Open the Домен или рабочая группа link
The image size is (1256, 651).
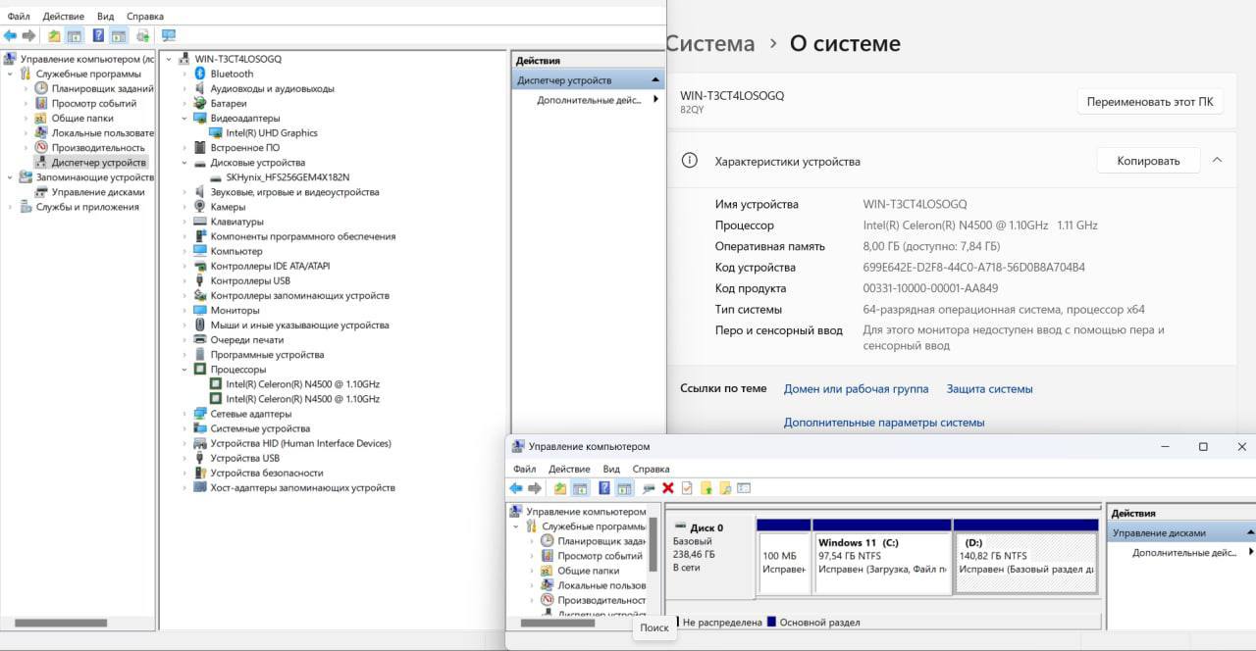856,389
